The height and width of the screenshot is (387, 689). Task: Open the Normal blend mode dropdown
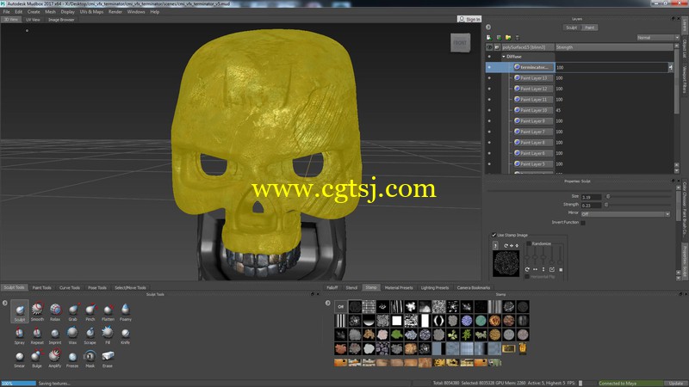pyautogui.click(x=658, y=38)
